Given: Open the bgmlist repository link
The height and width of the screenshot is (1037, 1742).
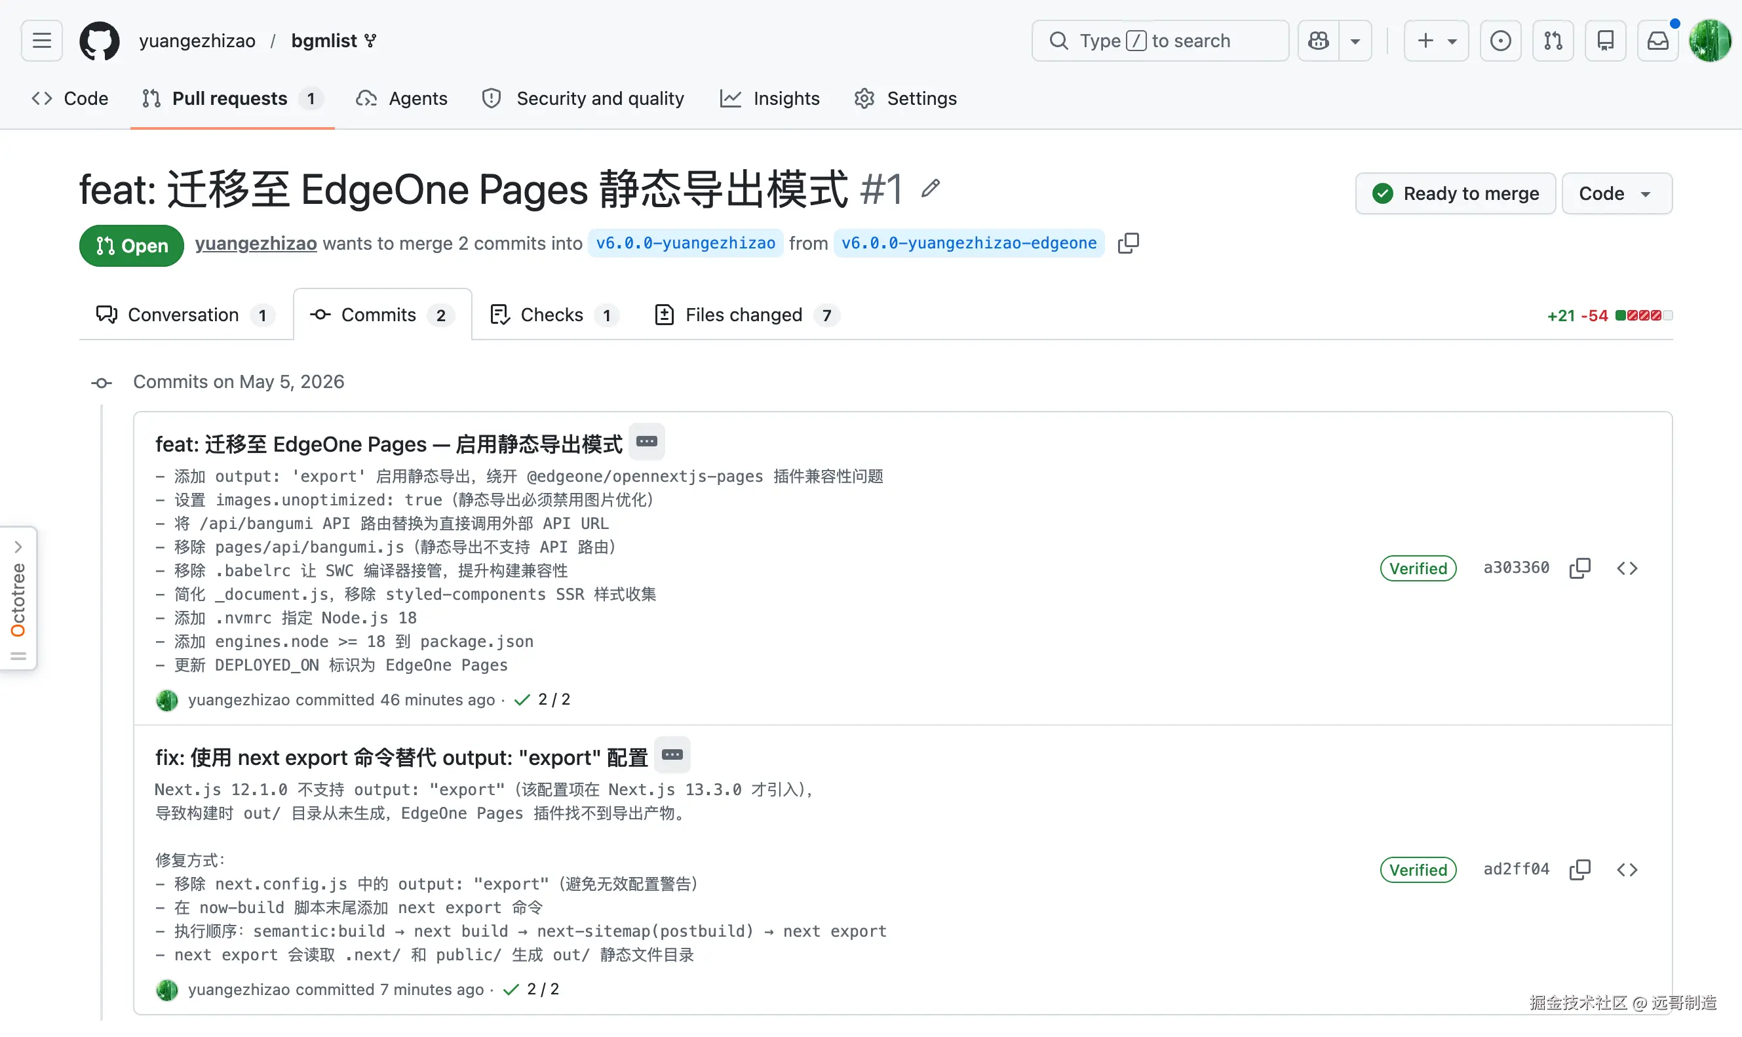Looking at the screenshot, I should coord(324,41).
